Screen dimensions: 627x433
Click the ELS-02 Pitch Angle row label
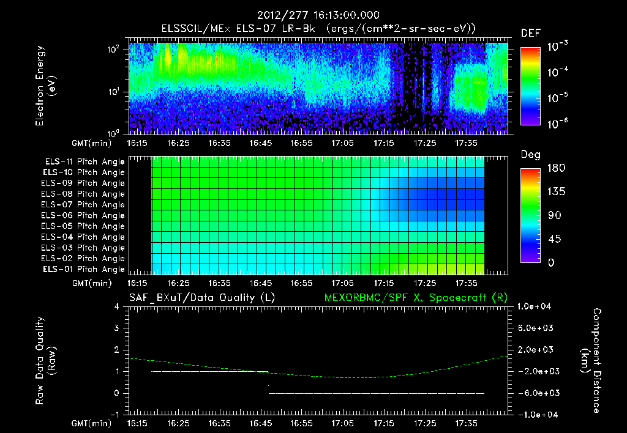[x=83, y=259]
